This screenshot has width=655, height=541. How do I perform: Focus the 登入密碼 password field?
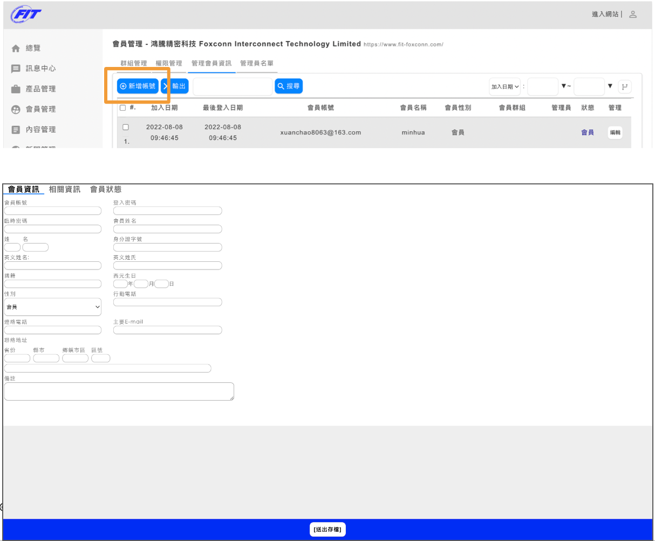(x=168, y=211)
